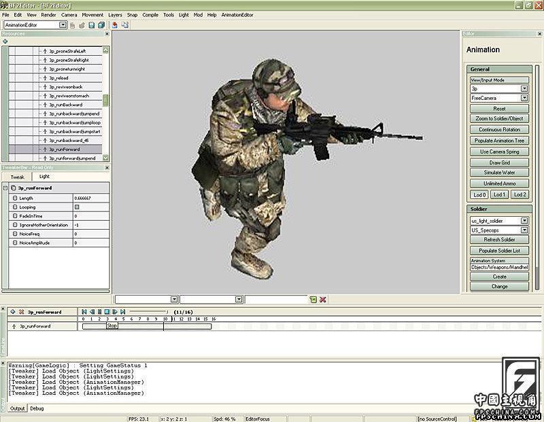This screenshot has width=544, height=422.
Task: Select 3p_reload in the Resources tree
Action: tap(58, 78)
